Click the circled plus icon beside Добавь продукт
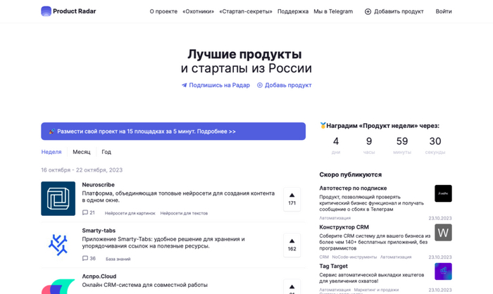The image size is (493, 294). point(260,85)
